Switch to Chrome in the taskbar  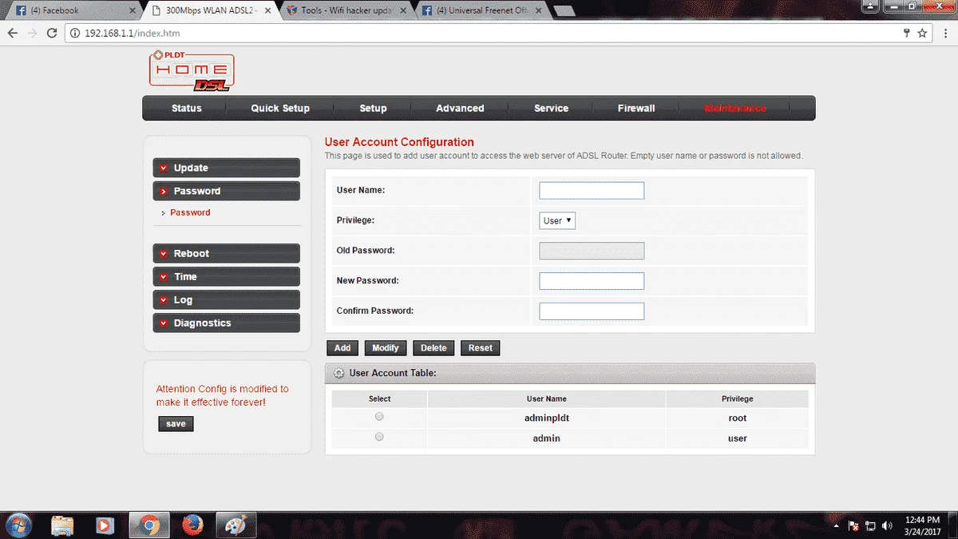click(x=149, y=525)
